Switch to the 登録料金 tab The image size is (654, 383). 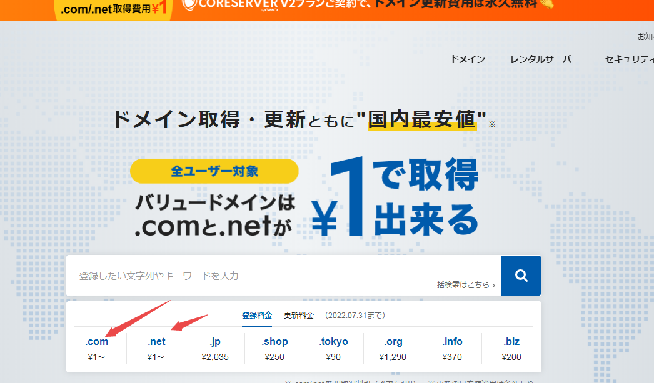point(257,315)
